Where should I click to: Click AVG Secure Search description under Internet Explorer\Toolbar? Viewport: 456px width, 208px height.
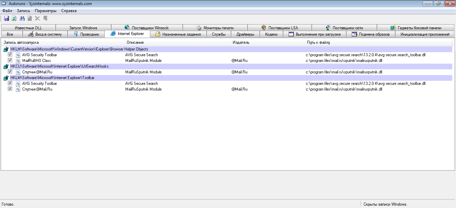click(x=142, y=83)
